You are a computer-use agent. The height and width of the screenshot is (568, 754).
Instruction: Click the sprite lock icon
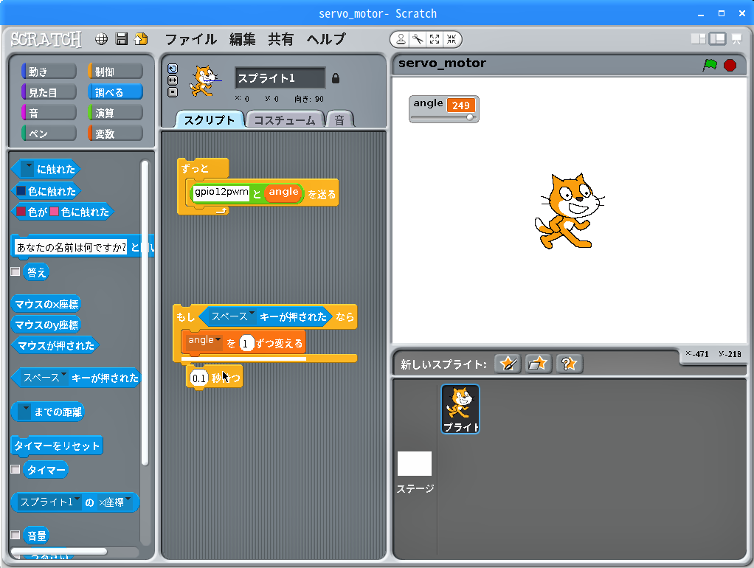(336, 78)
